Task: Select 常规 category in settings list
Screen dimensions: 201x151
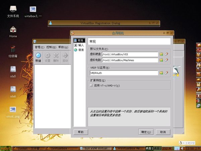Action: click(79, 41)
